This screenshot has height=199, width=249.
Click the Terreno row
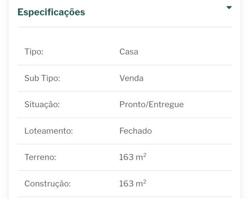point(125,158)
